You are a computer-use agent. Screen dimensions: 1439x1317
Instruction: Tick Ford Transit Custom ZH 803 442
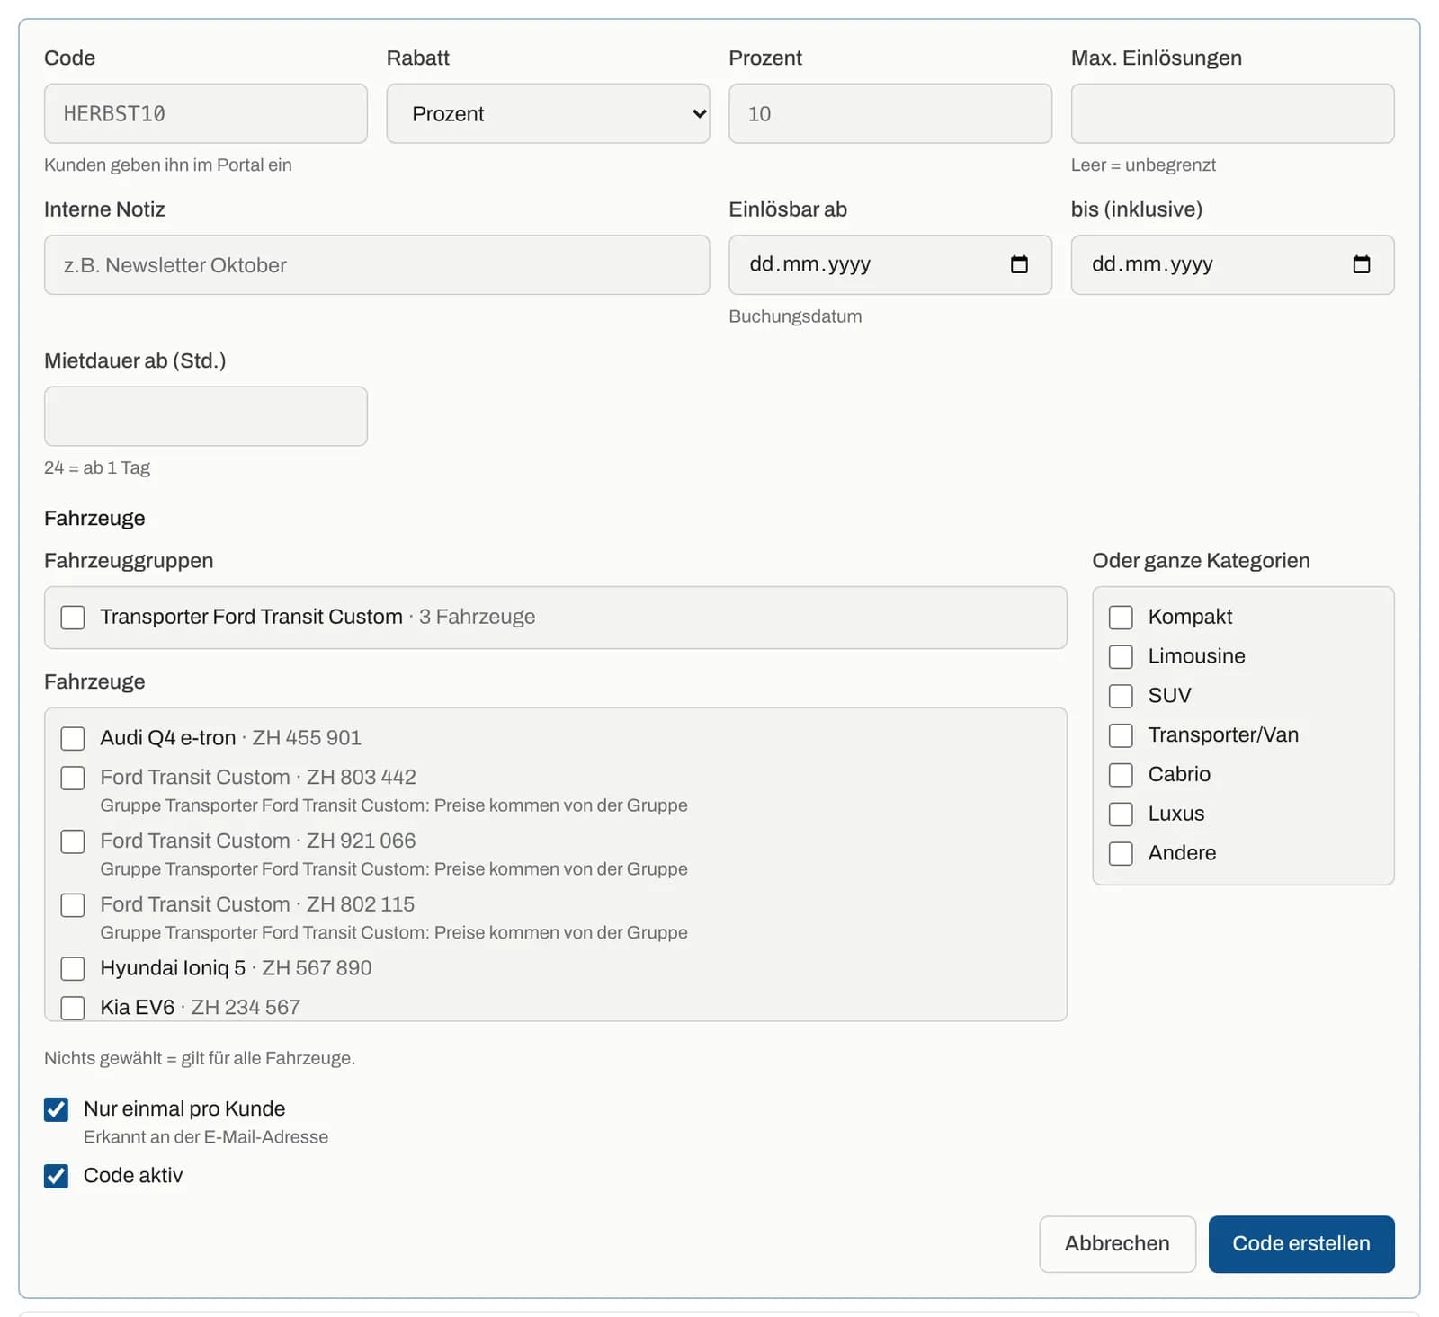tap(73, 778)
